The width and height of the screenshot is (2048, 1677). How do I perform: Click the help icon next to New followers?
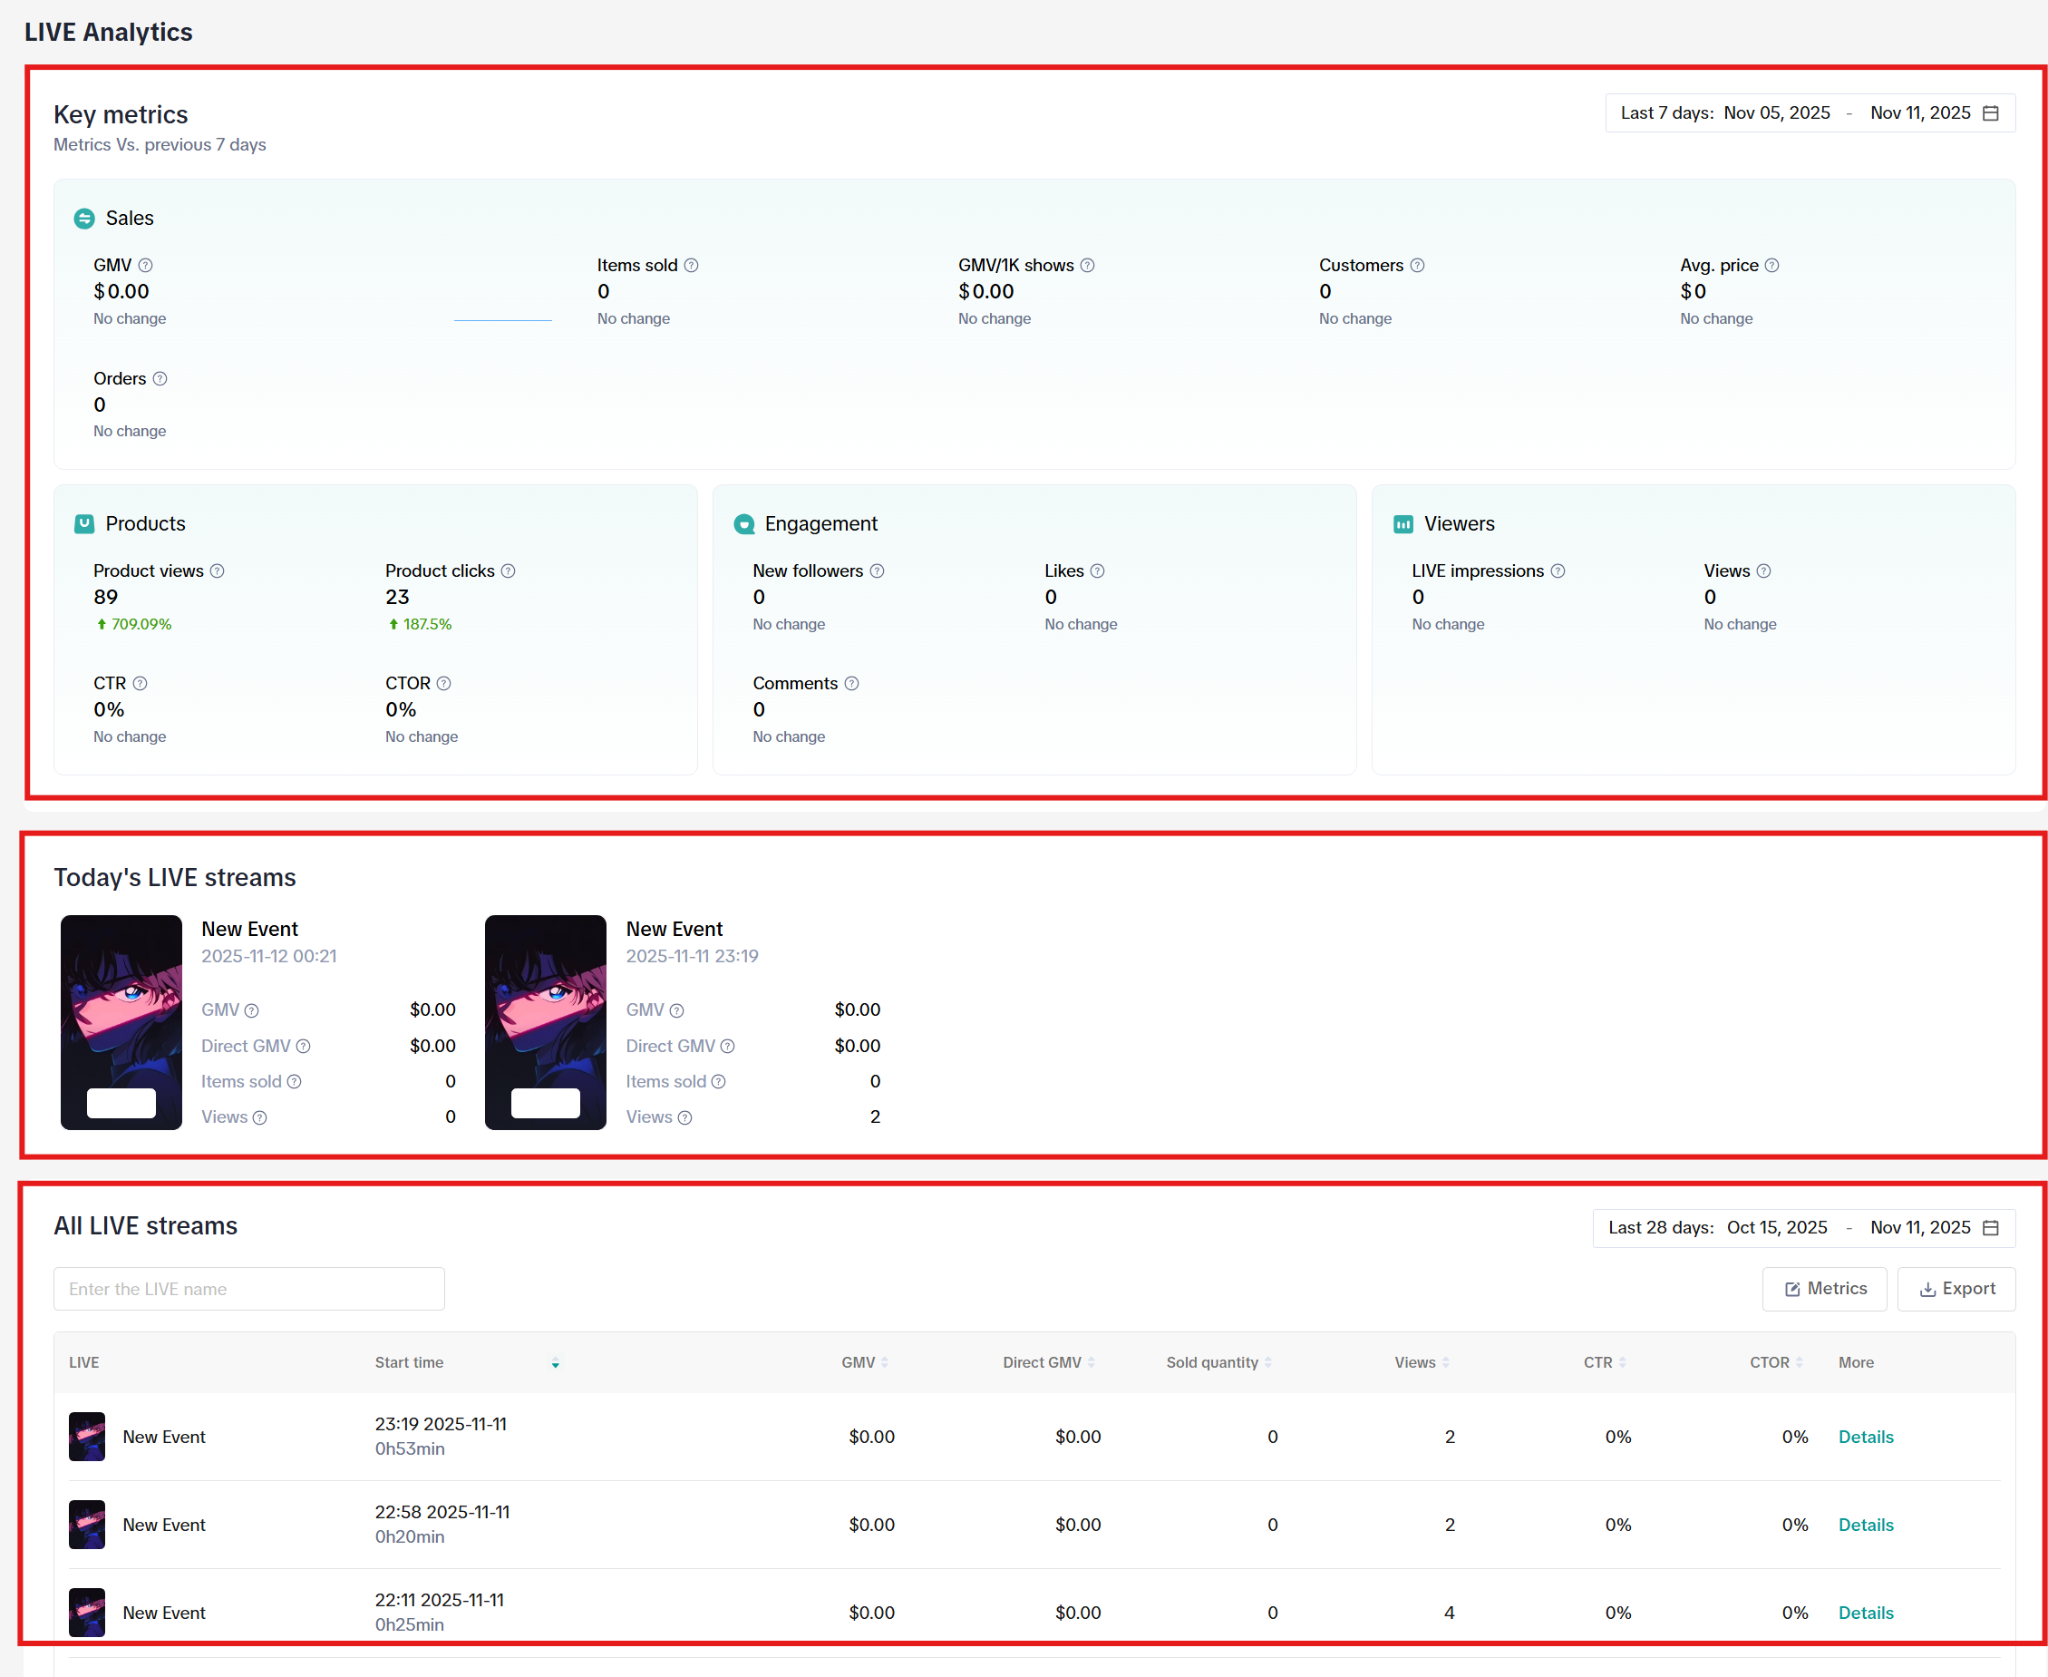tap(877, 570)
